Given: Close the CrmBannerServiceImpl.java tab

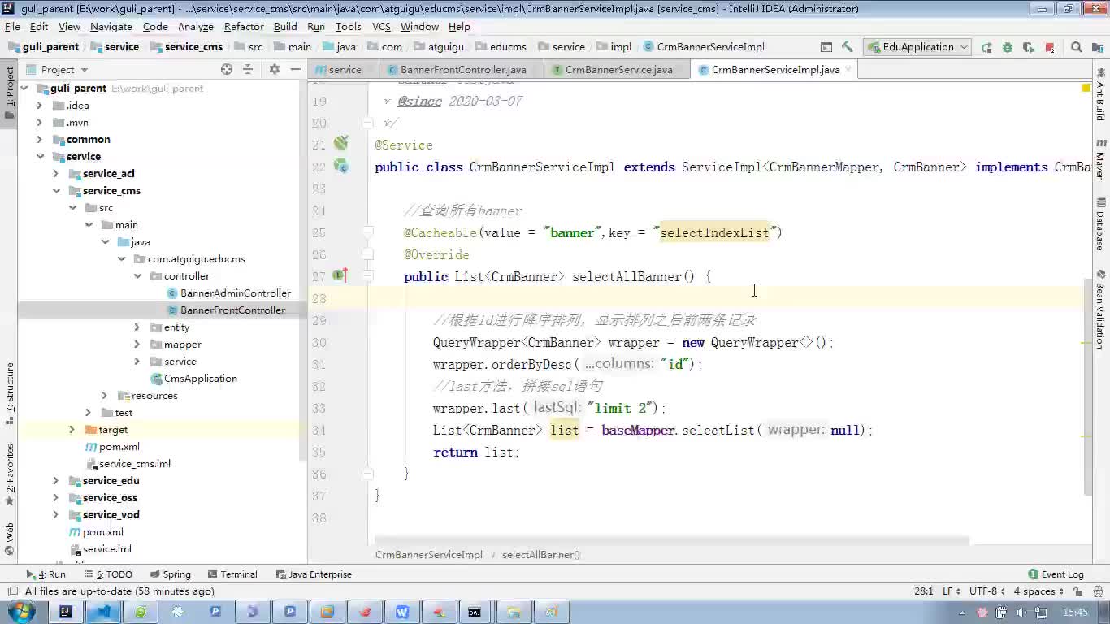Looking at the screenshot, I should (849, 69).
